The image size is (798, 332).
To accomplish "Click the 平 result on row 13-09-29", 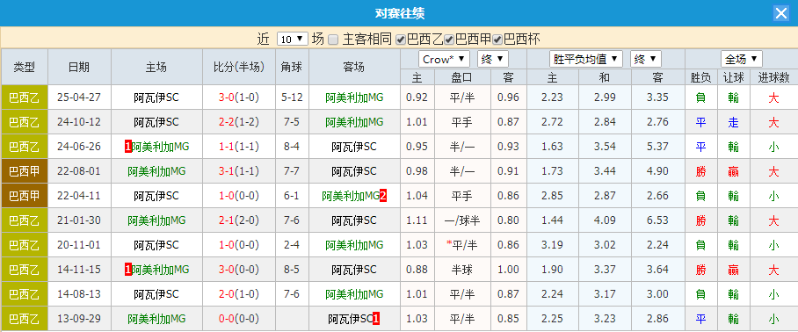I will (700, 319).
